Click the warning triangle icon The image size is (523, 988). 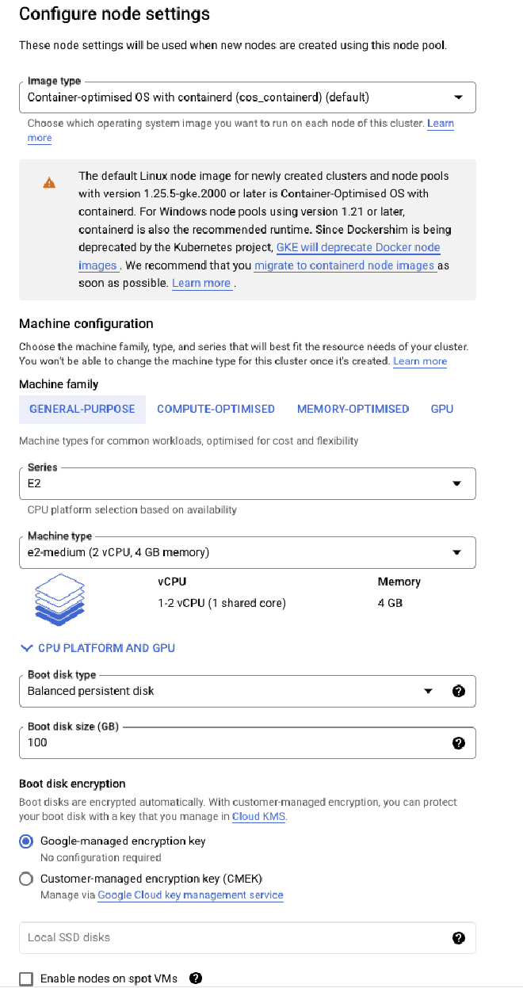coord(49,183)
